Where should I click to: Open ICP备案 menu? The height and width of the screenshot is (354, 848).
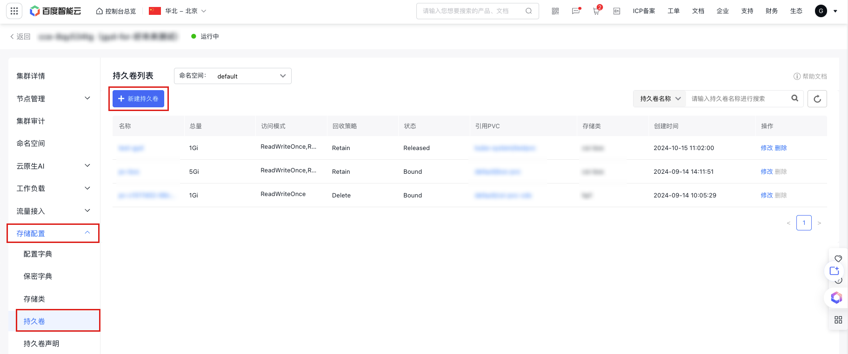pos(644,11)
